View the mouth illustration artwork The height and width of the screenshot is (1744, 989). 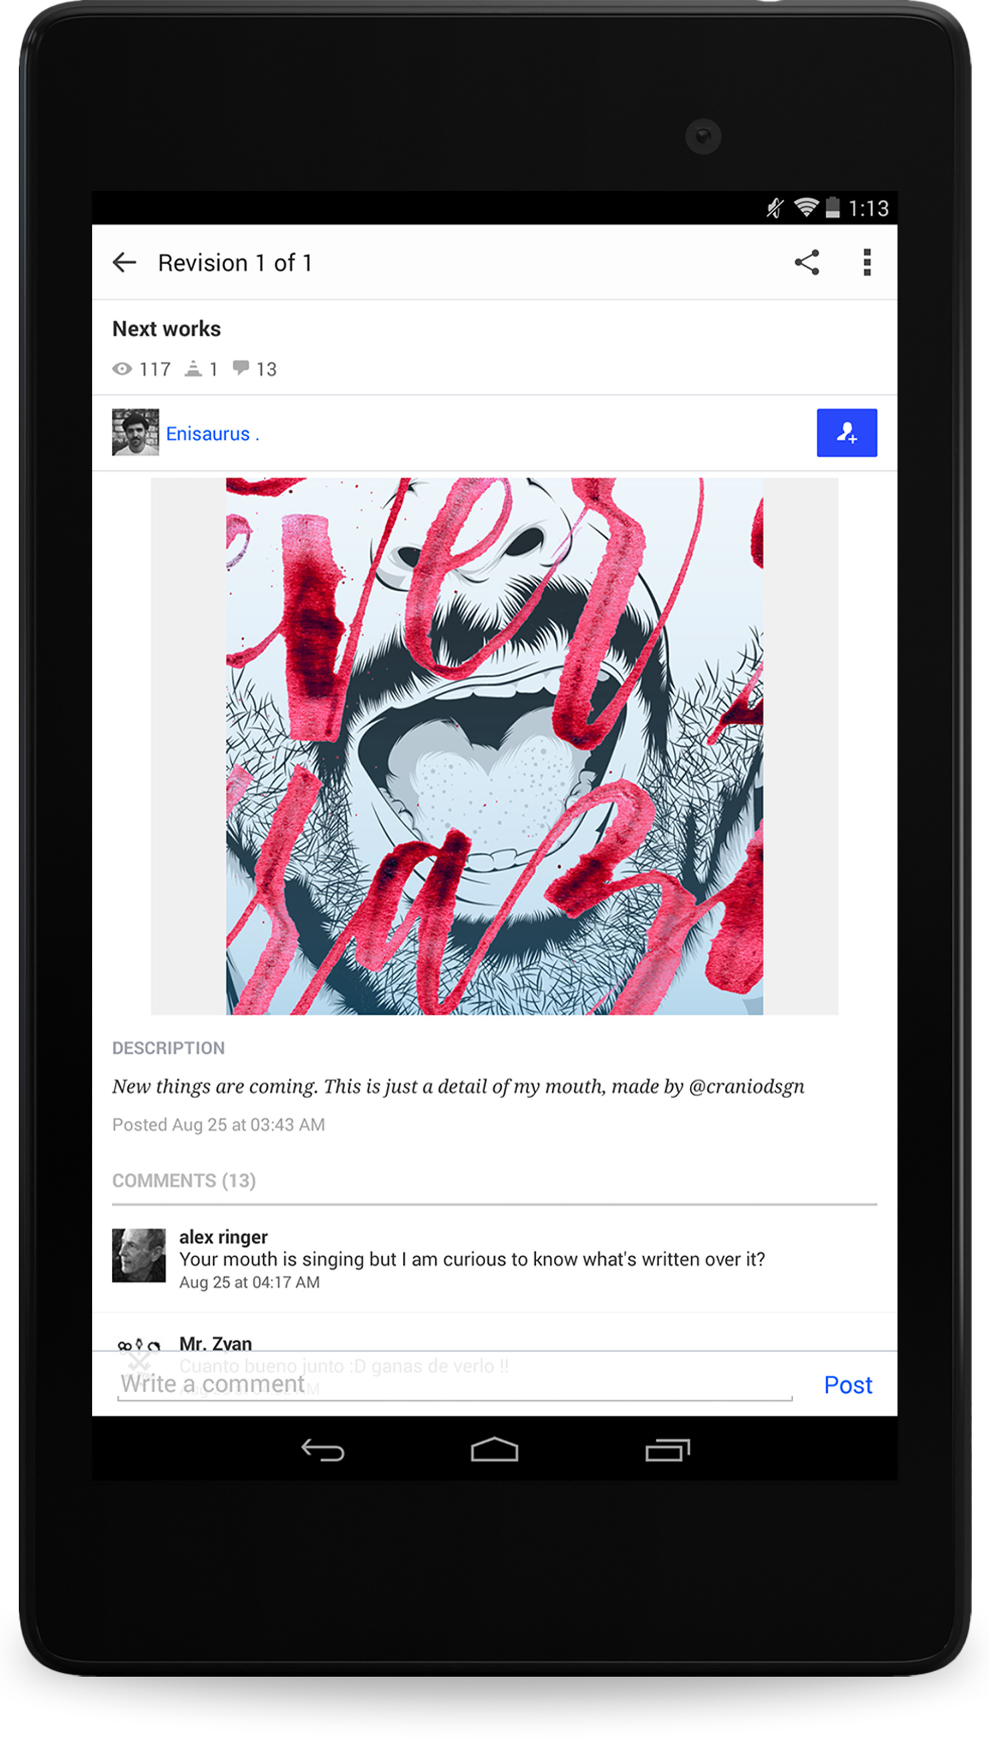pos(494,746)
